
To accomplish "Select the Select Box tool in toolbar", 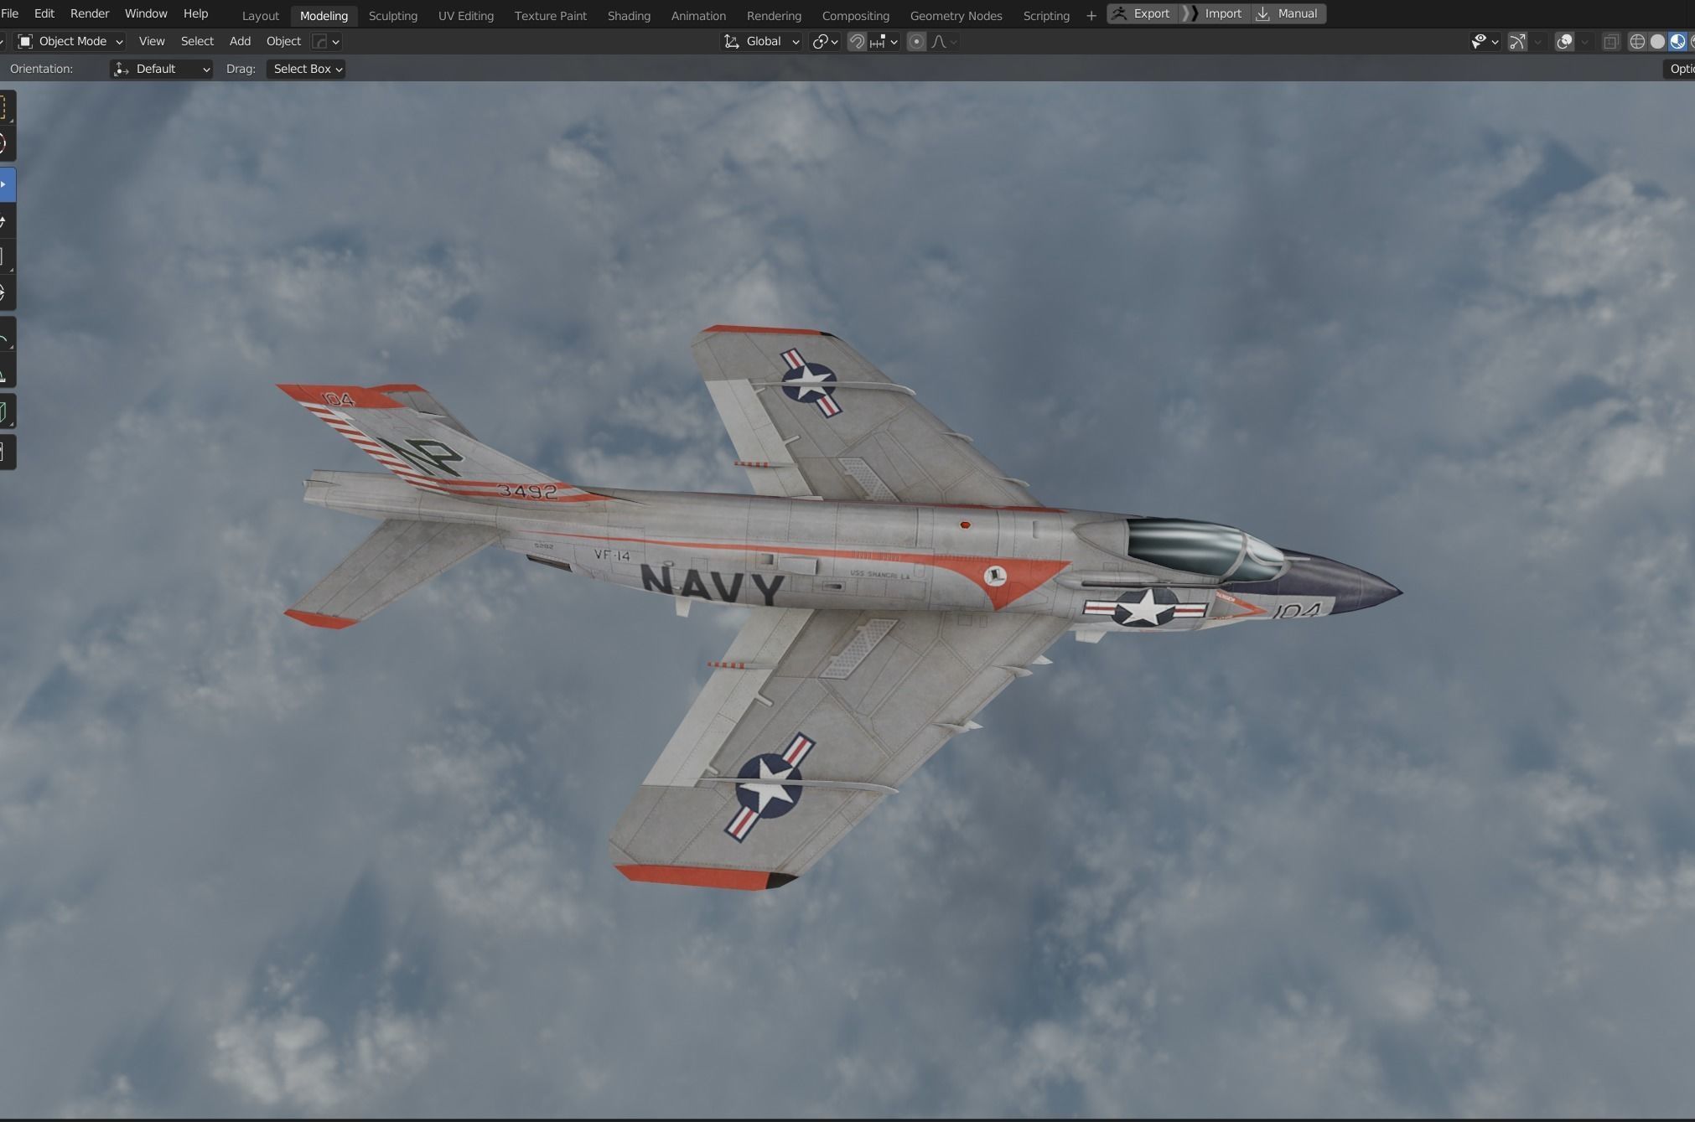I will click(x=6, y=108).
